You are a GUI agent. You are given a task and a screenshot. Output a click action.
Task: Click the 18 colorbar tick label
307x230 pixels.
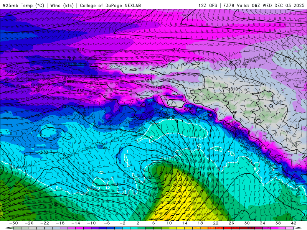200,223
